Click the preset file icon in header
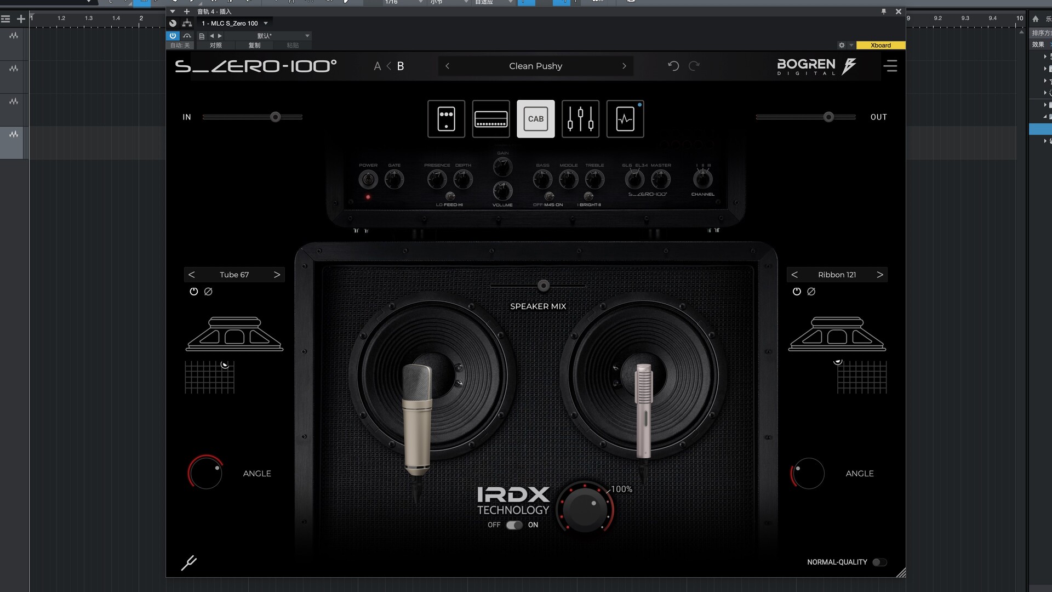Screen dimensions: 1052x592 [202, 36]
